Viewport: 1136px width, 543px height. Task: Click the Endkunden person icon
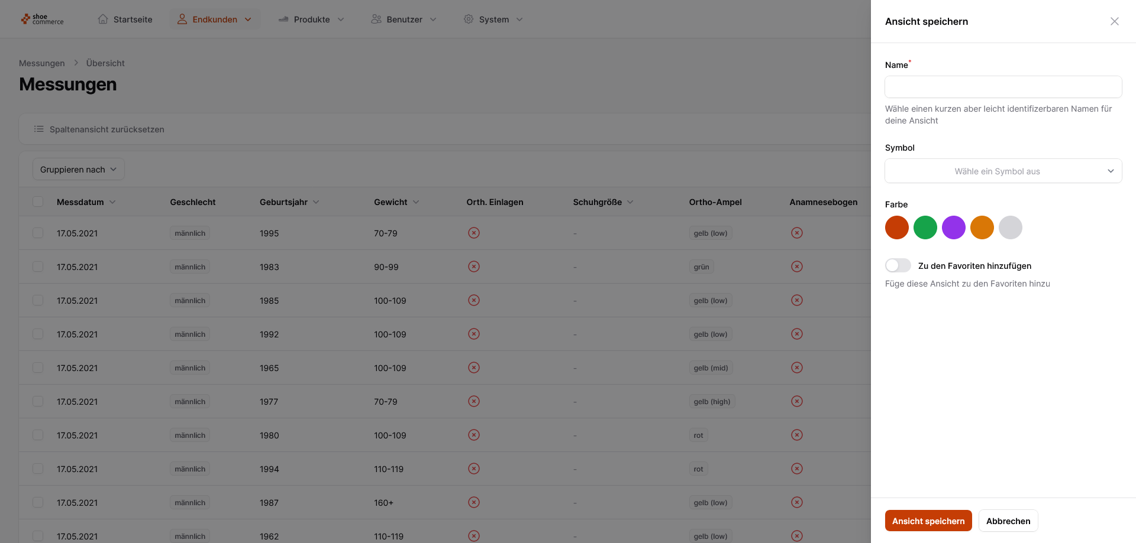(182, 19)
